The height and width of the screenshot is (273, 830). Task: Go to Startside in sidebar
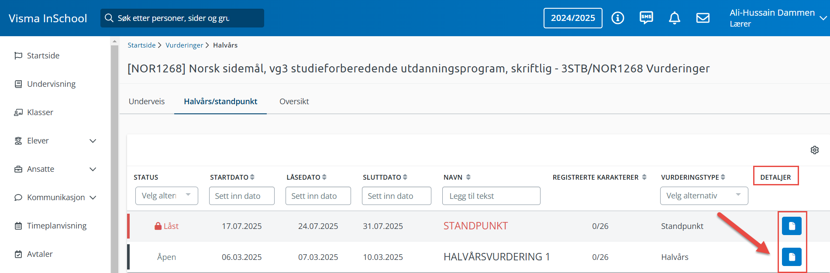(43, 55)
